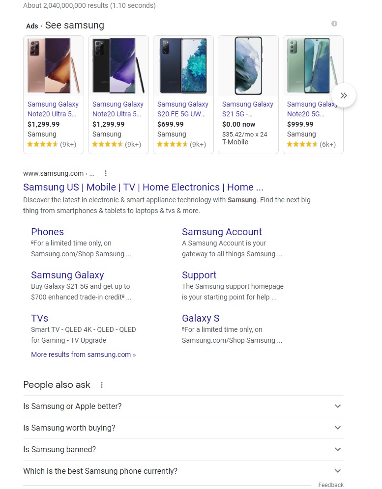382x489 pixels.
Task: Open the Galaxy S sitelink
Action: point(201,318)
